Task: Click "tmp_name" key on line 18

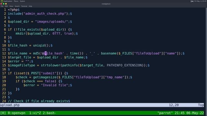Action: pos(114,77)
